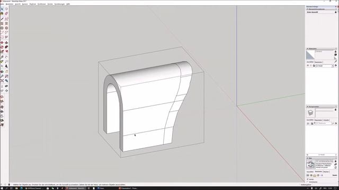Activate the Zoom Window tool

[x=6, y=76]
